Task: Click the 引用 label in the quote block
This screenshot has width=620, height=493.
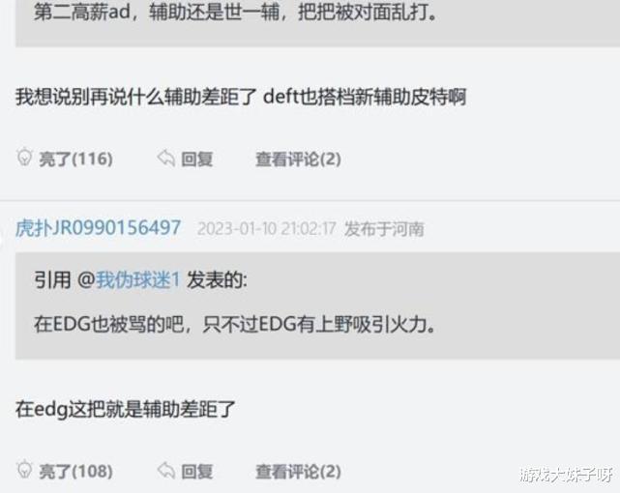Action: coord(52,279)
